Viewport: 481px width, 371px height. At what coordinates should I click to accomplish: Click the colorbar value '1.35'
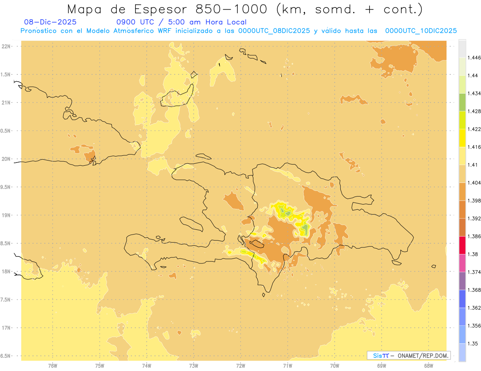tap(472, 344)
